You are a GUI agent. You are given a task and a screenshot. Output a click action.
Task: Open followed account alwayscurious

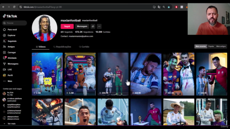(x=11, y=118)
